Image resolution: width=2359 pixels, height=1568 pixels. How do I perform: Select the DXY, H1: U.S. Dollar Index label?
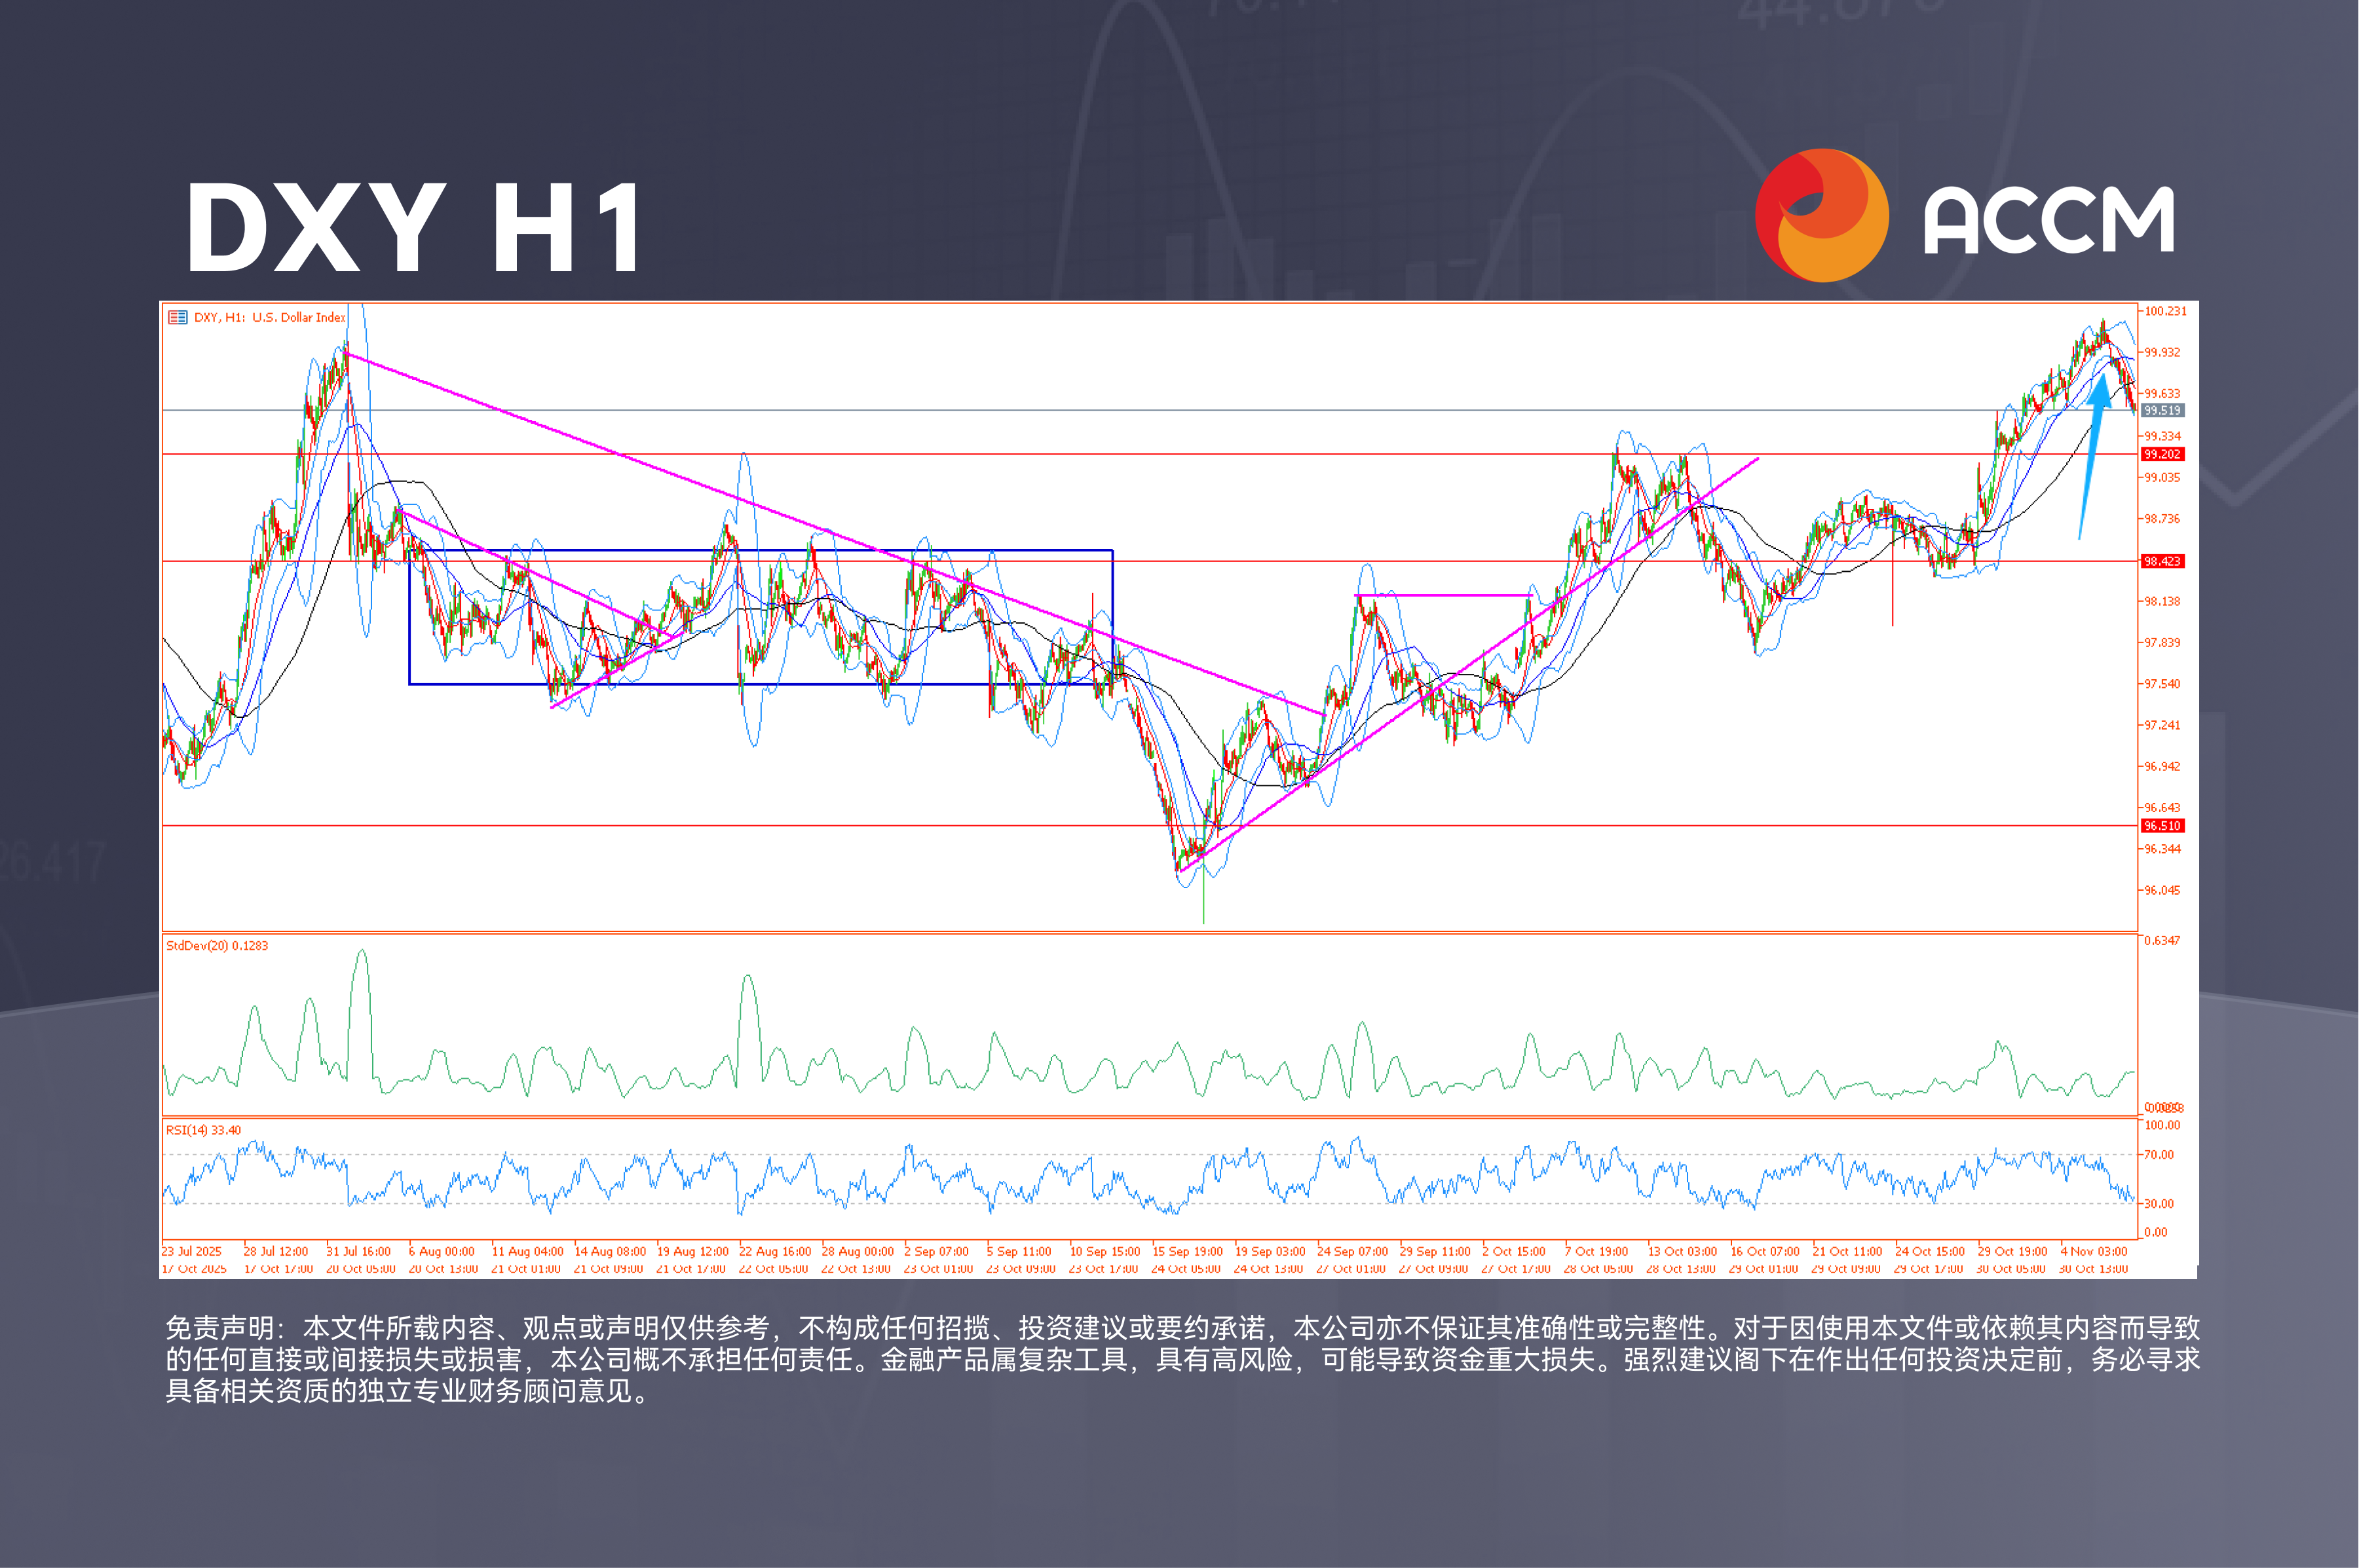[270, 316]
